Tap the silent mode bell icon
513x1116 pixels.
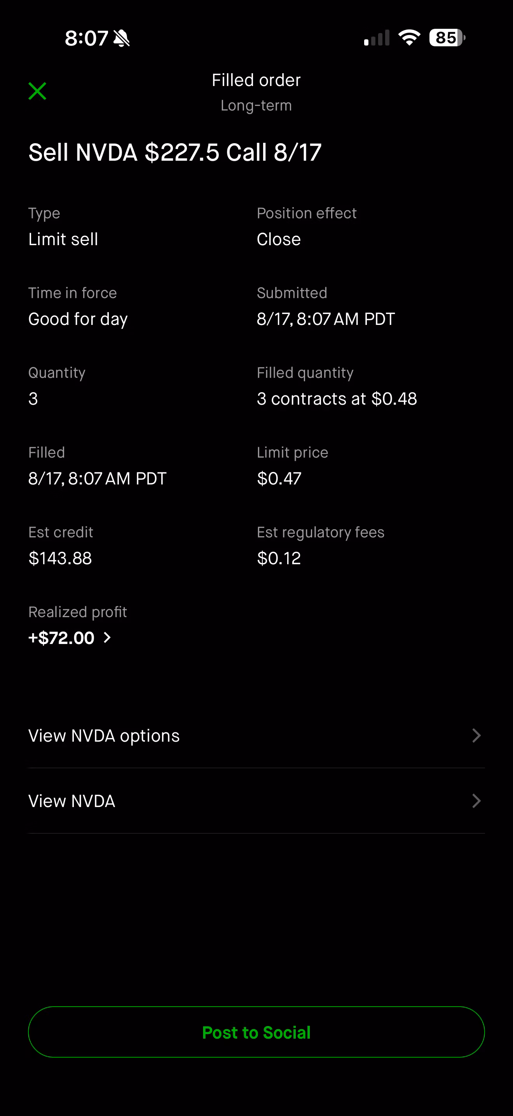pos(122,38)
